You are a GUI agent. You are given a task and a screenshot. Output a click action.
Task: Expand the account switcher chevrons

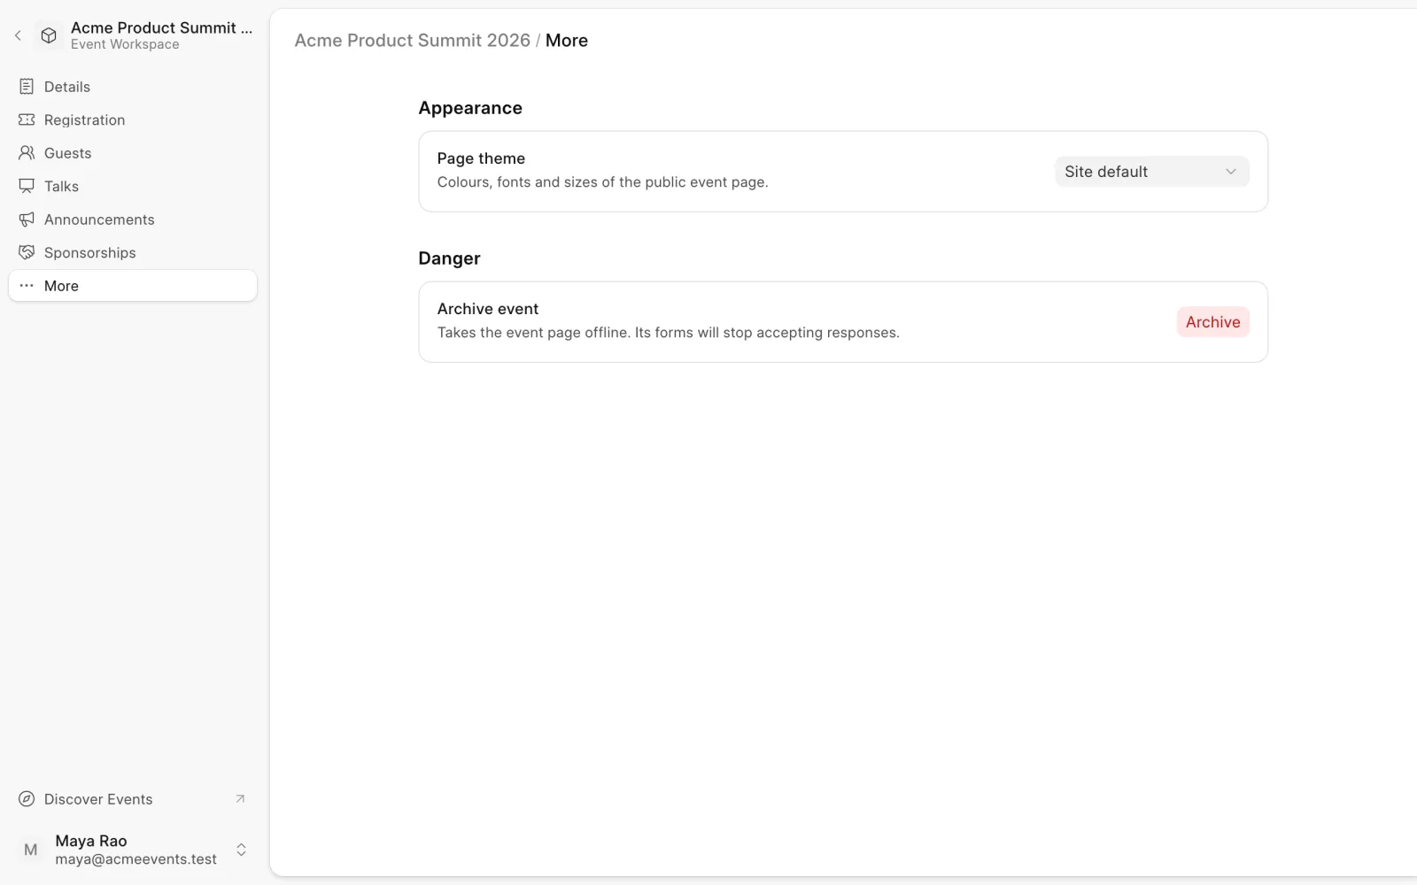coord(241,850)
